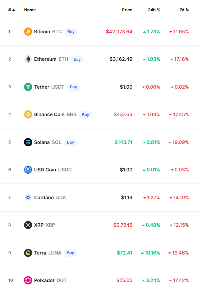Screen dimensions: 201x293
Task: Open the Cardano ADA name link
Action: (50, 198)
